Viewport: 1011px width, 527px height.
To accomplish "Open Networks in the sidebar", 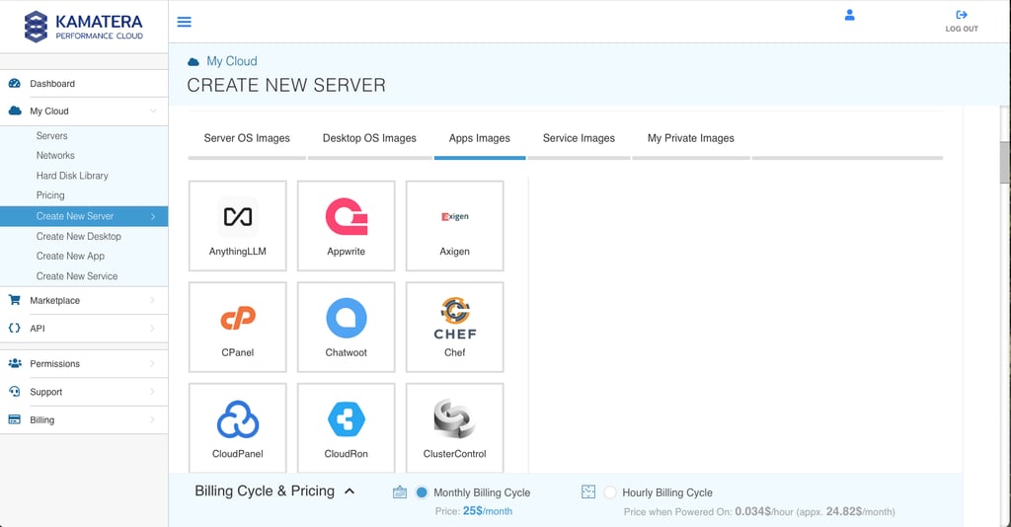I will pyautogui.click(x=55, y=155).
